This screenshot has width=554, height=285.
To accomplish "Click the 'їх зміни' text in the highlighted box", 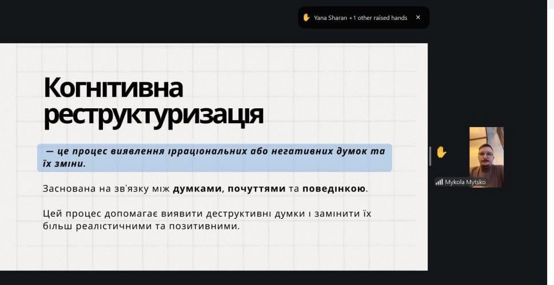I will (x=64, y=164).
